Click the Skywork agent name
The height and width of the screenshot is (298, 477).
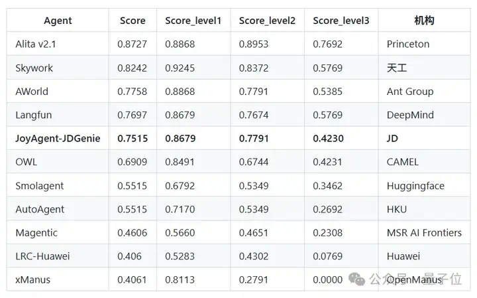click(x=34, y=68)
